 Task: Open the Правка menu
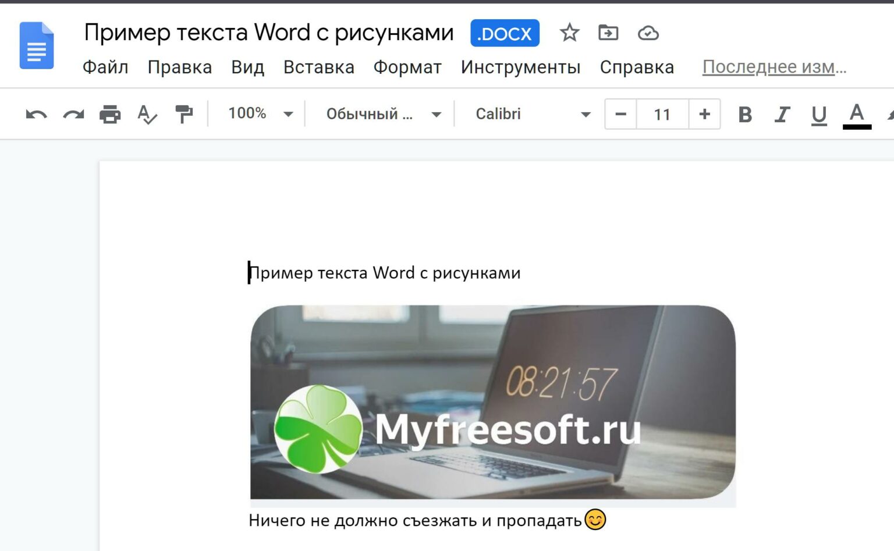pyautogui.click(x=180, y=67)
